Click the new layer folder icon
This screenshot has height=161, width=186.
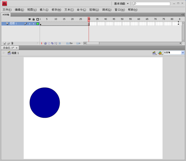8,43
